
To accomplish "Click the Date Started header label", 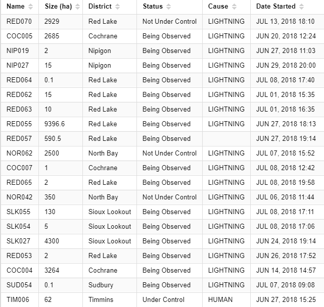I will pos(276,7).
